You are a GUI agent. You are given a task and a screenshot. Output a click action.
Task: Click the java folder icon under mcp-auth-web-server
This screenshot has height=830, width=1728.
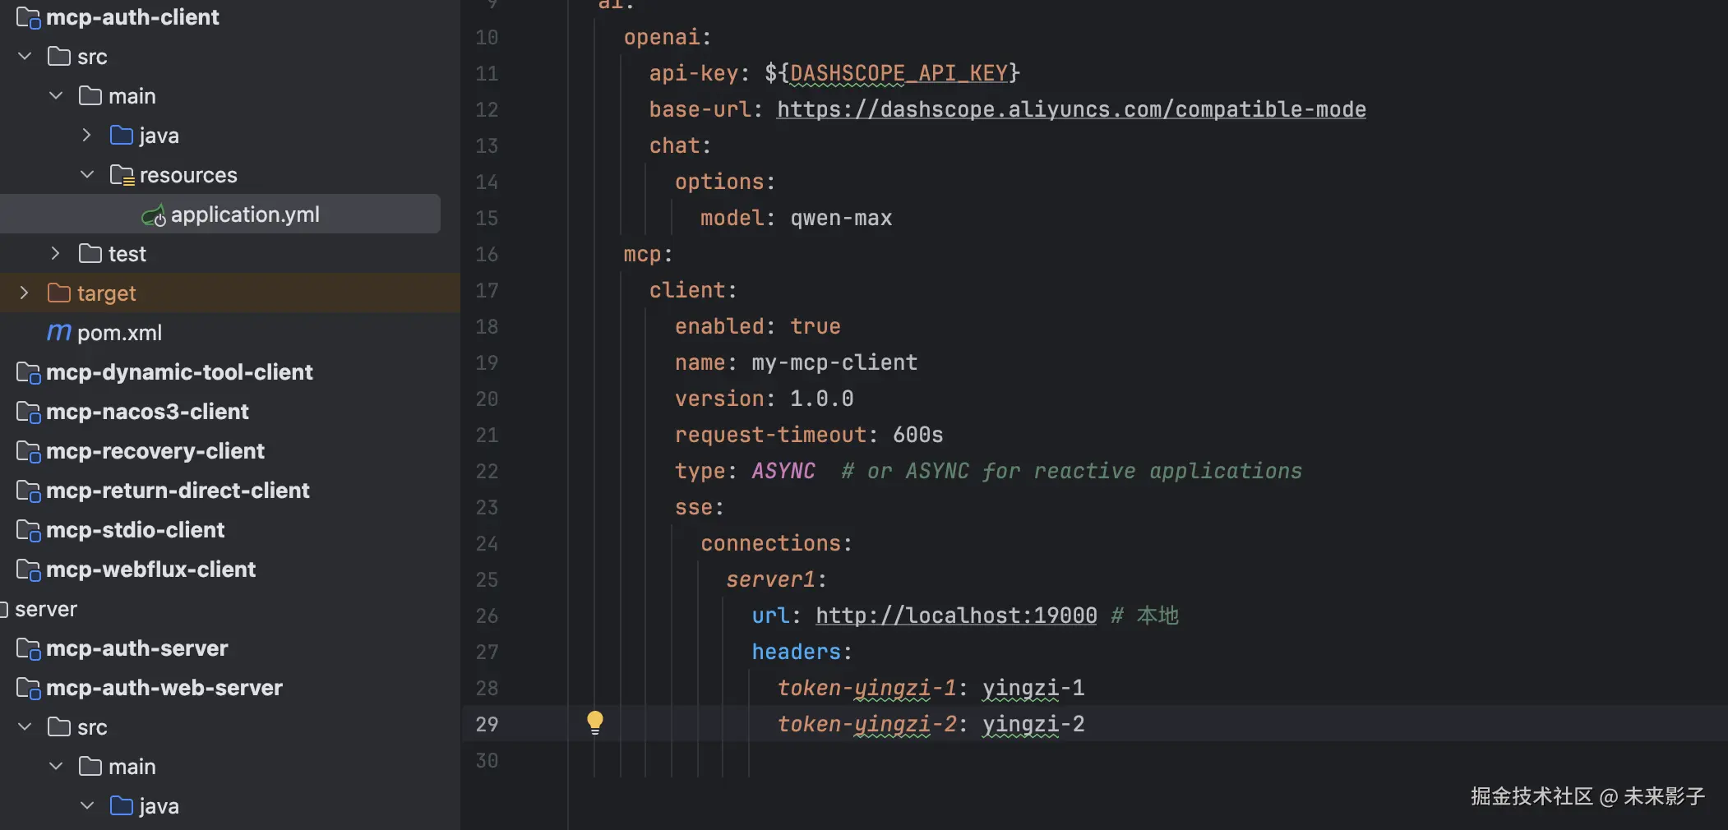point(122,806)
